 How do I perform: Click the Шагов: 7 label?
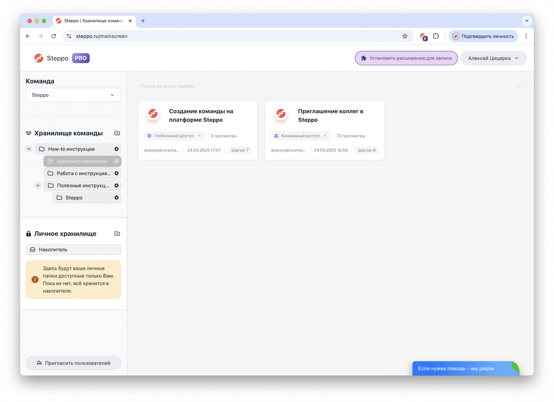click(x=240, y=150)
